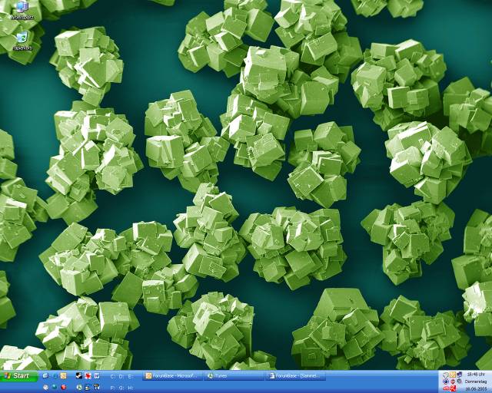Open drive E: from the taskbar
The height and width of the screenshot is (393, 492).
[131, 376]
